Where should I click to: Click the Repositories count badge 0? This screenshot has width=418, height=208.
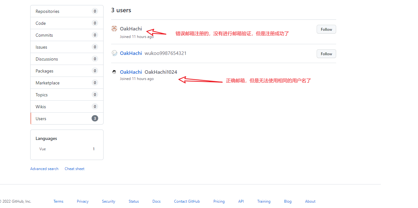95,11
